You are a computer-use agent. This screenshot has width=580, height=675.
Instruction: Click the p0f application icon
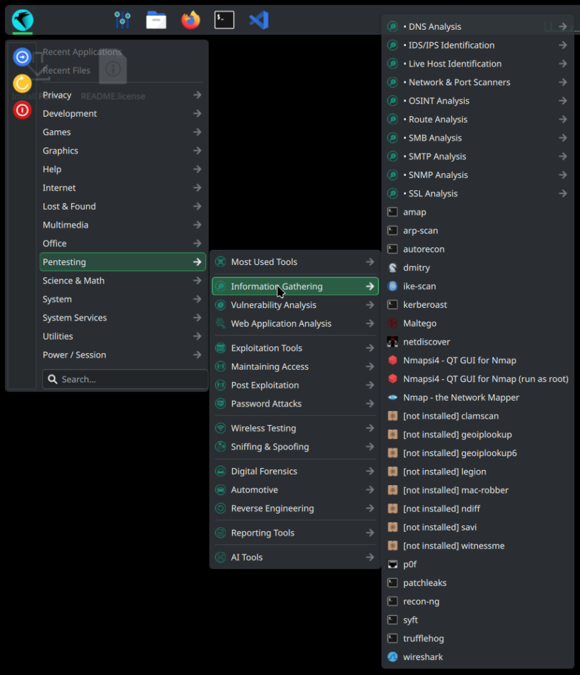point(392,564)
